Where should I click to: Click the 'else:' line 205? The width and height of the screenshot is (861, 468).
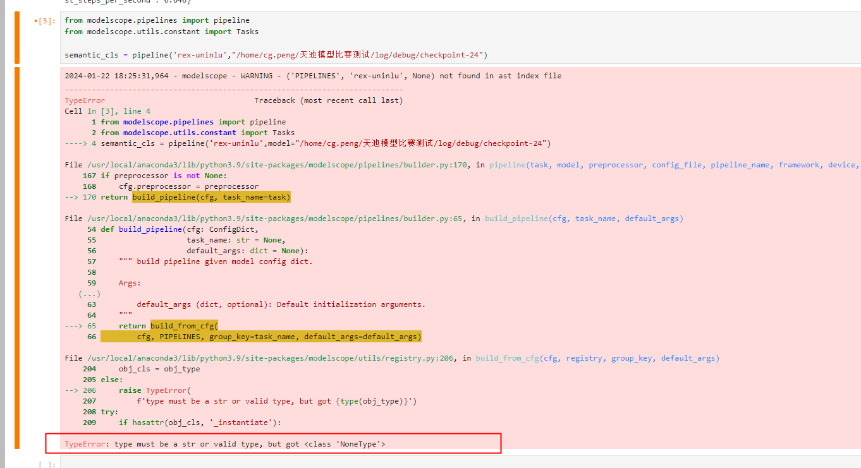point(102,380)
